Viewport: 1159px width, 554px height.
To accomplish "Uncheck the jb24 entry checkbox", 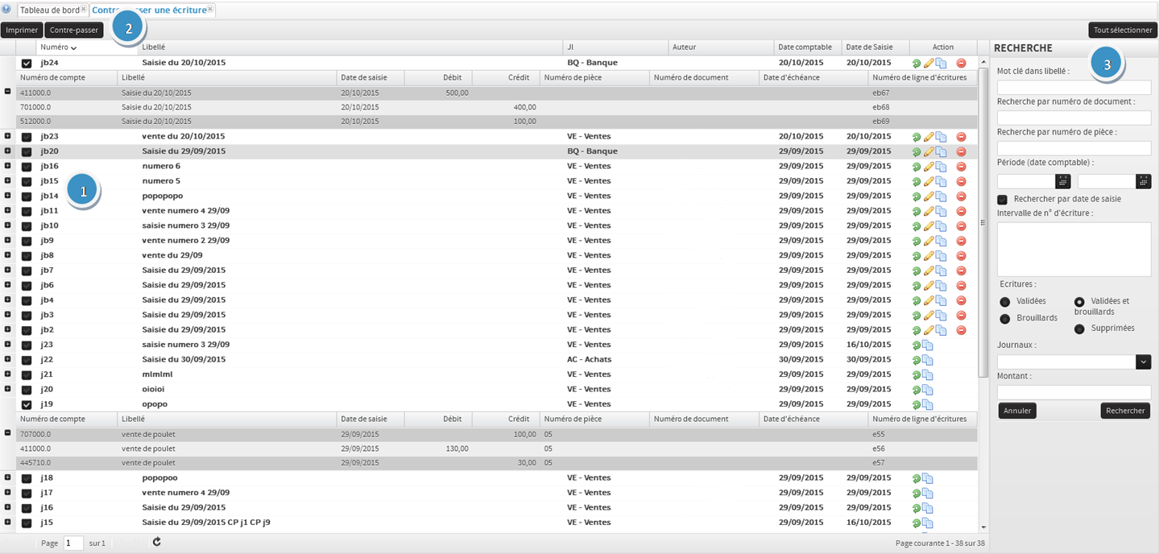I will [x=27, y=64].
